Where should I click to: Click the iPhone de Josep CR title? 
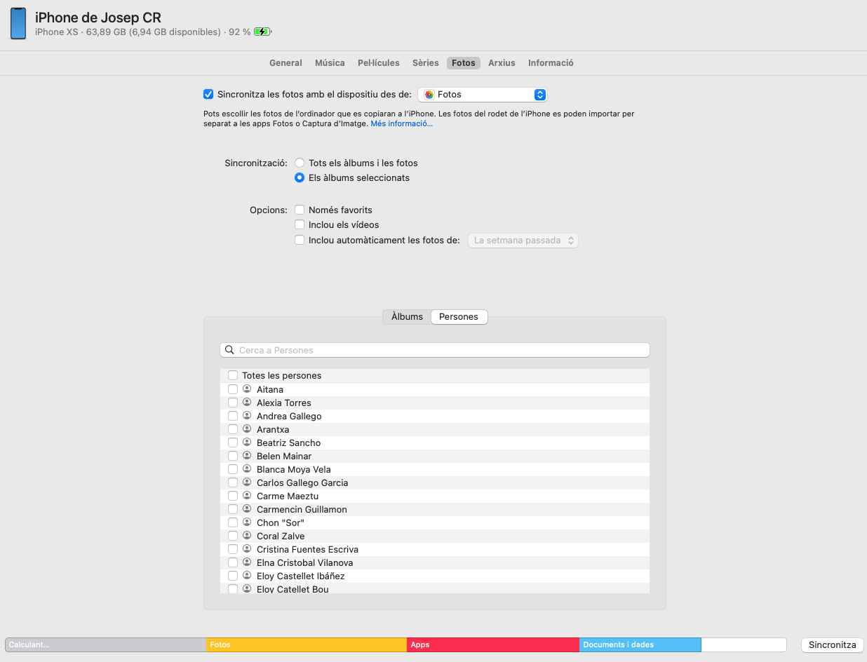[98, 18]
